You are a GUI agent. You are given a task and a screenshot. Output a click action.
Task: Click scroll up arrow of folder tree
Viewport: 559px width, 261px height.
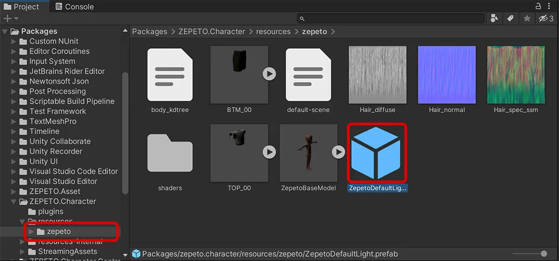(125, 31)
